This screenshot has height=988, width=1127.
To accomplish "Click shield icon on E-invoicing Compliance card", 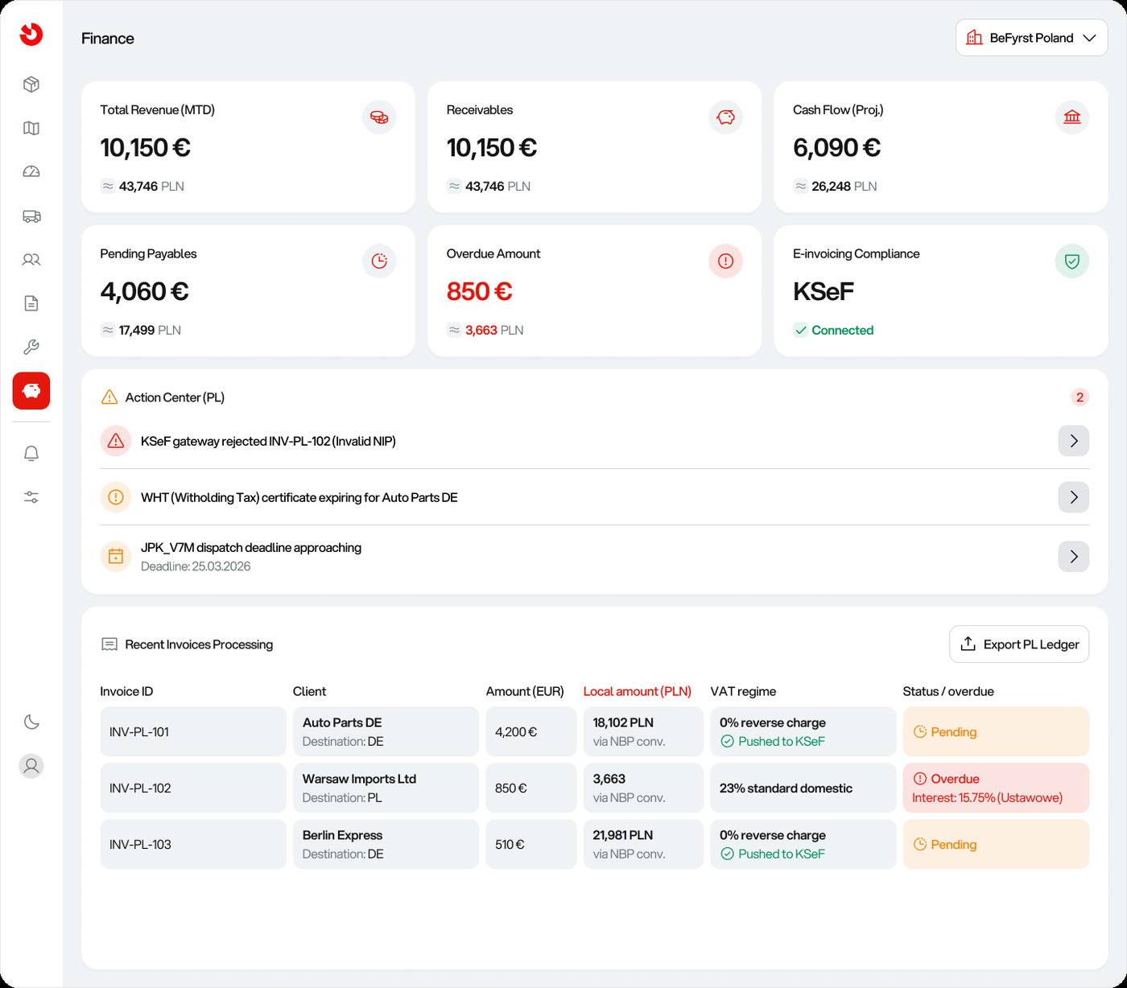I will pyautogui.click(x=1072, y=261).
